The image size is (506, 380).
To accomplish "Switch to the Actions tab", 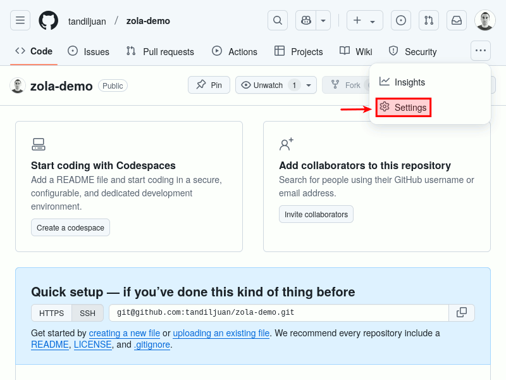I will click(235, 51).
